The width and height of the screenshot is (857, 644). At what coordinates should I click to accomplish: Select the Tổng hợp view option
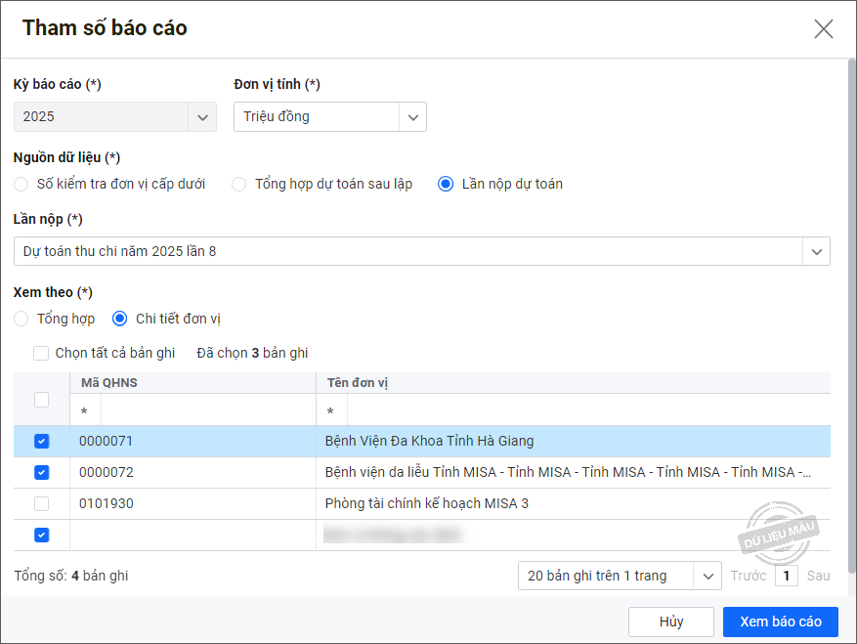(x=21, y=319)
